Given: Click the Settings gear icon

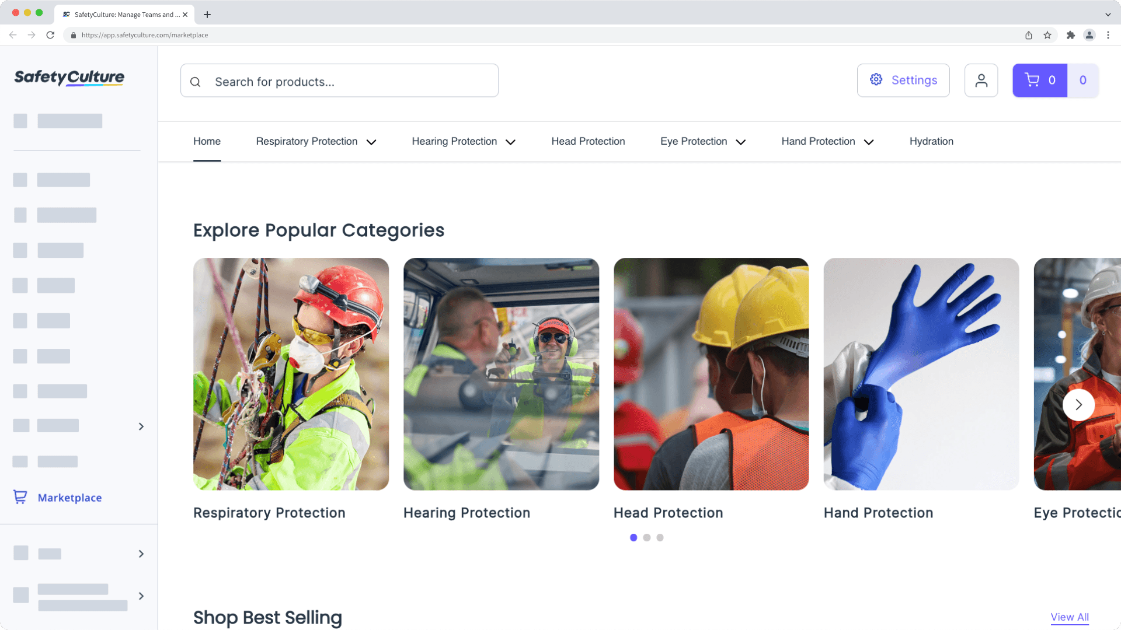Looking at the screenshot, I should [876, 80].
